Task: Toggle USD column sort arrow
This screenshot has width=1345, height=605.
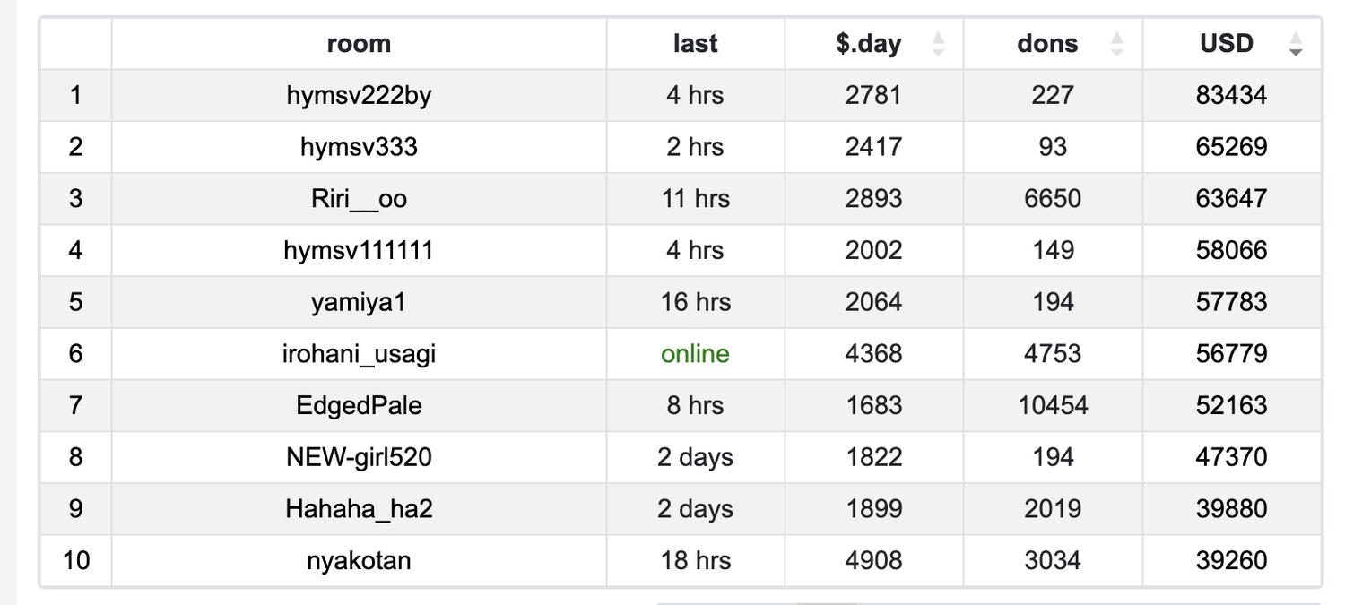Action: click(x=1295, y=44)
